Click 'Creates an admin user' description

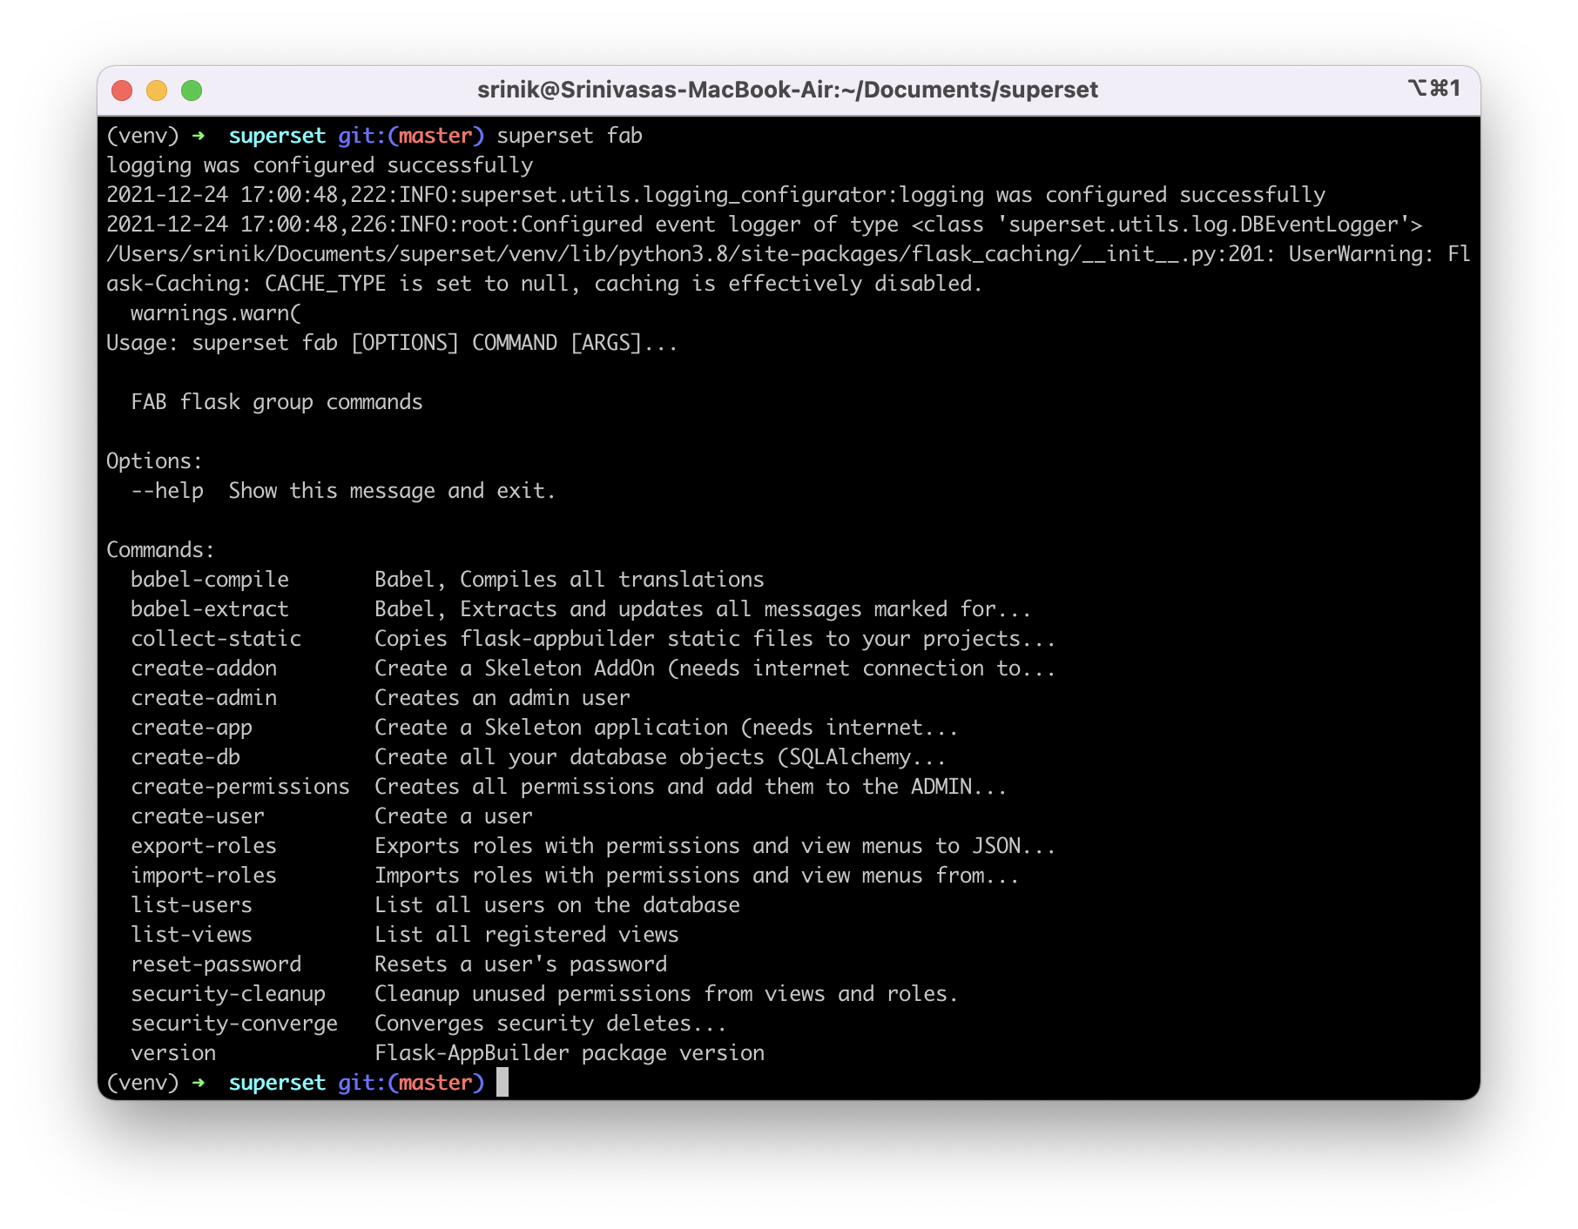[x=502, y=698]
